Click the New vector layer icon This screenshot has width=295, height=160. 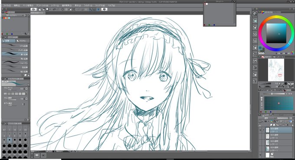(x=275, y=125)
